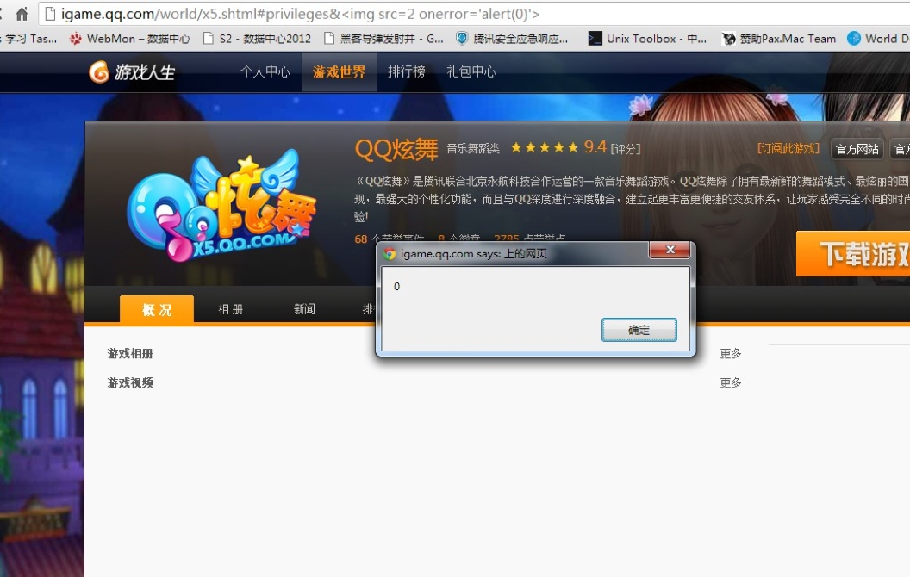
Task: Open the 赞助Pax.Mac Team bookmark
Action: (778, 39)
